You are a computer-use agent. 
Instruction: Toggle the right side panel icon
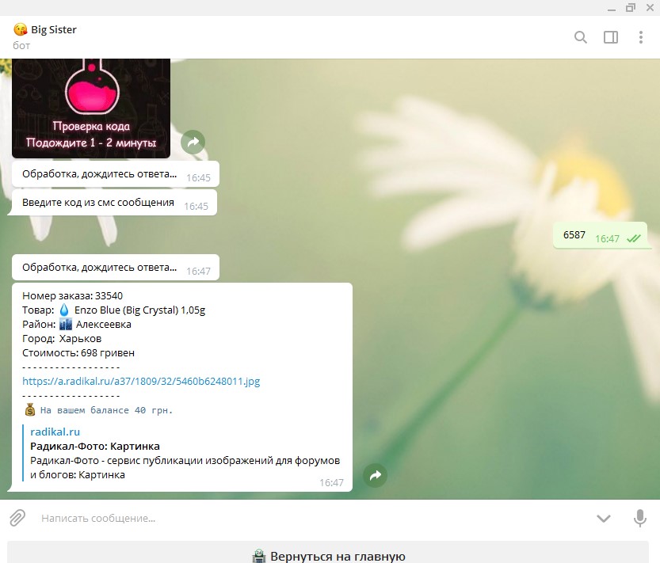(610, 37)
